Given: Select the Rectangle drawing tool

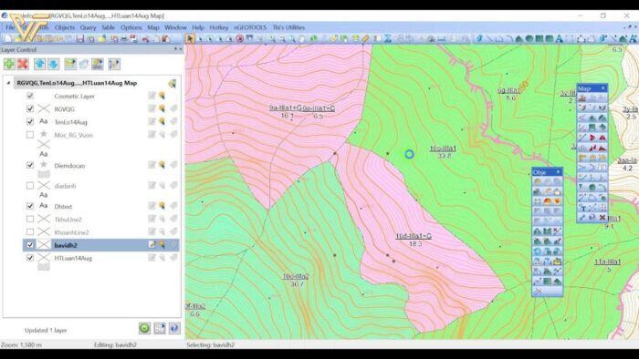Looking at the screenshot, I should pos(539,39).
